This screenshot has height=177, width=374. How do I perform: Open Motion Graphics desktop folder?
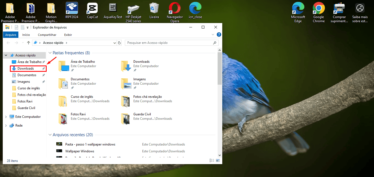pyautogui.click(x=51, y=12)
